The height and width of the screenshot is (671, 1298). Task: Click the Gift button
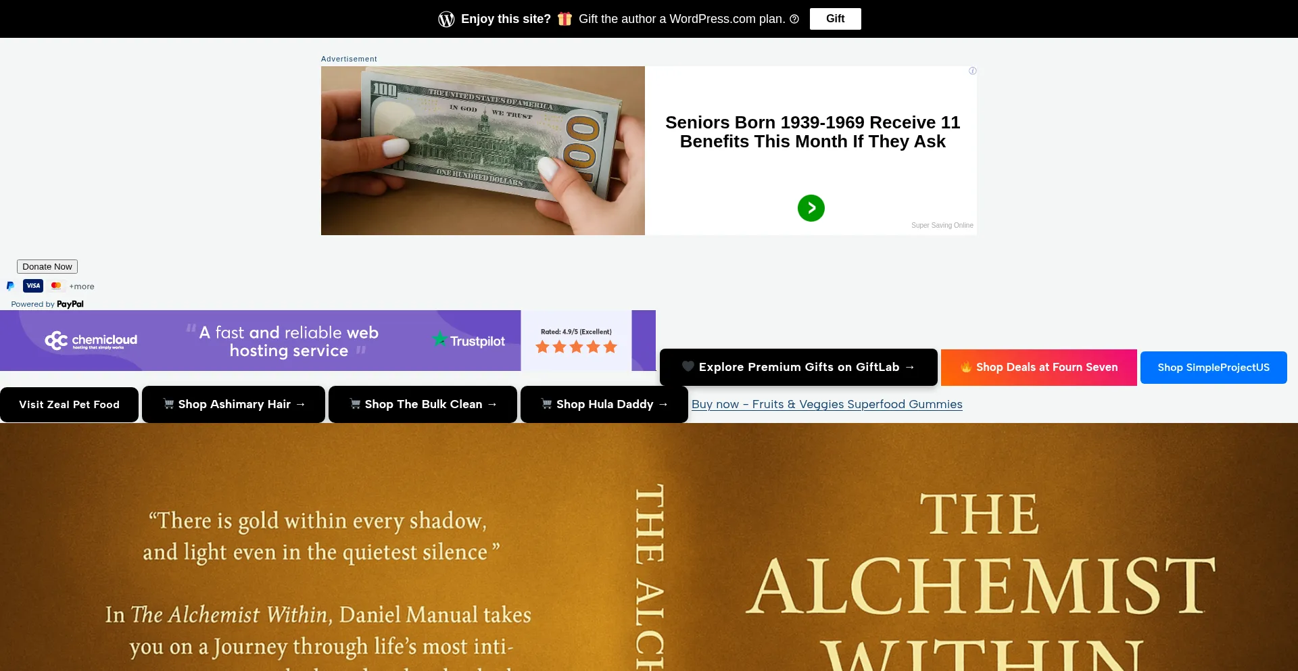point(835,19)
